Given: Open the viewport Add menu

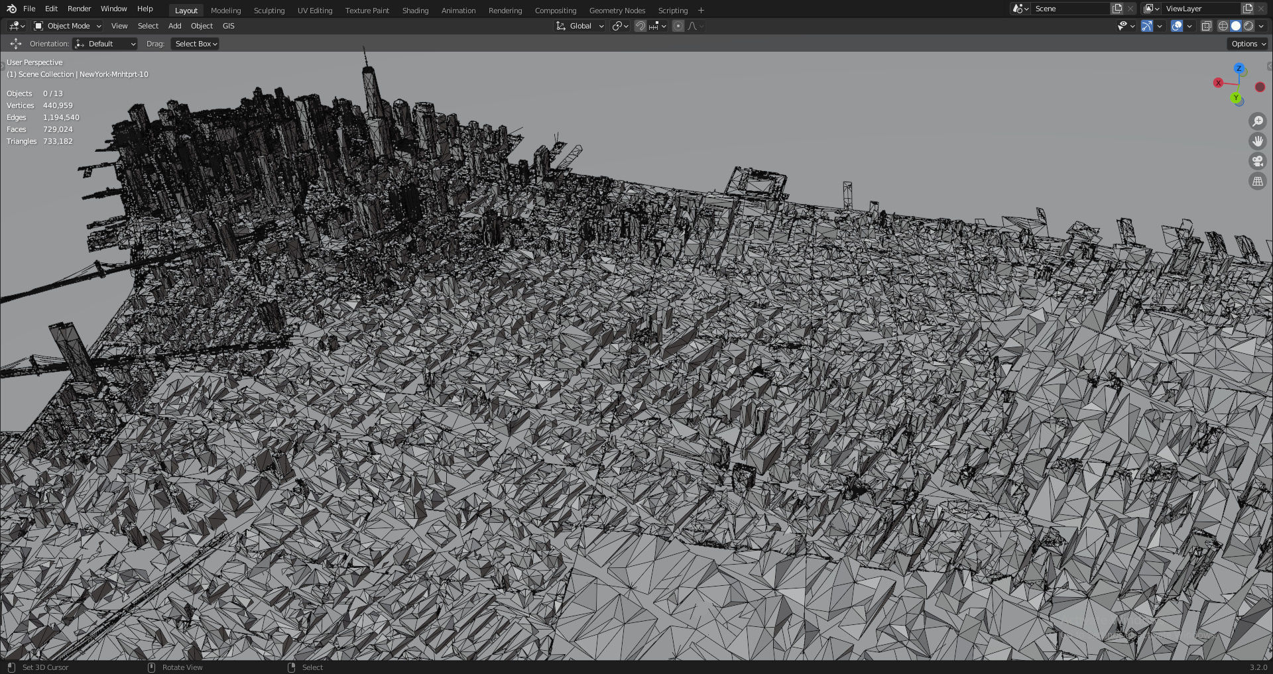Looking at the screenshot, I should [x=174, y=26].
